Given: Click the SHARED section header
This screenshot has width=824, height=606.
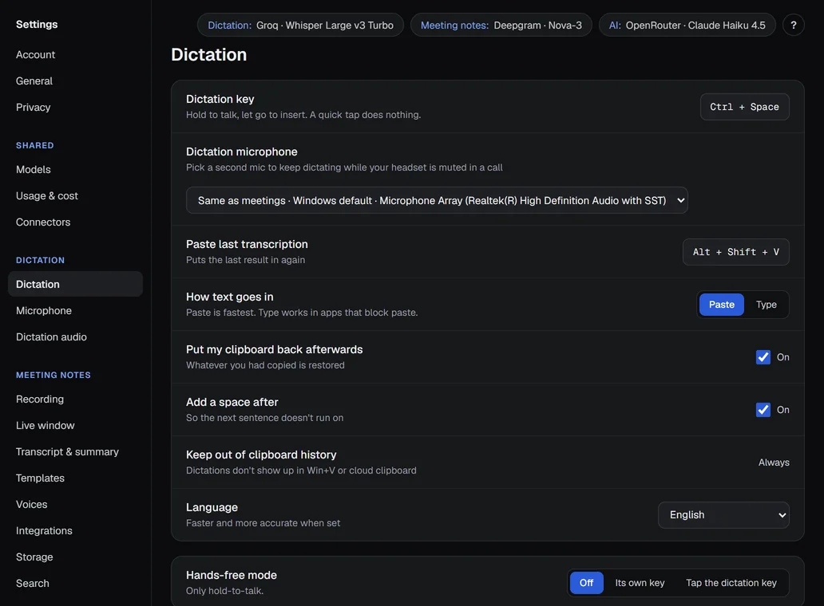Looking at the screenshot, I should (x=34, y=145).
